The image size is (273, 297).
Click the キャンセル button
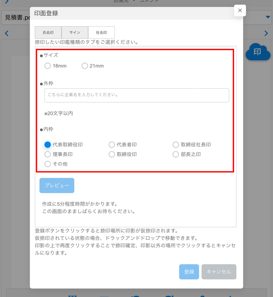(x=219, y=272)
